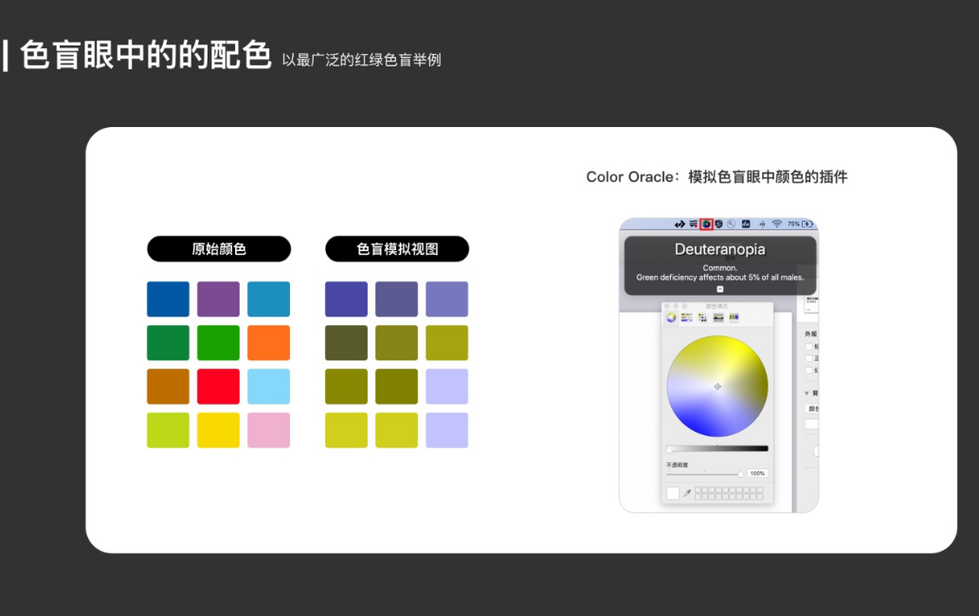This screenshot has width=979, height=616.
Task: Click the brown-orange swatch in the original colors
Action: 168,387
